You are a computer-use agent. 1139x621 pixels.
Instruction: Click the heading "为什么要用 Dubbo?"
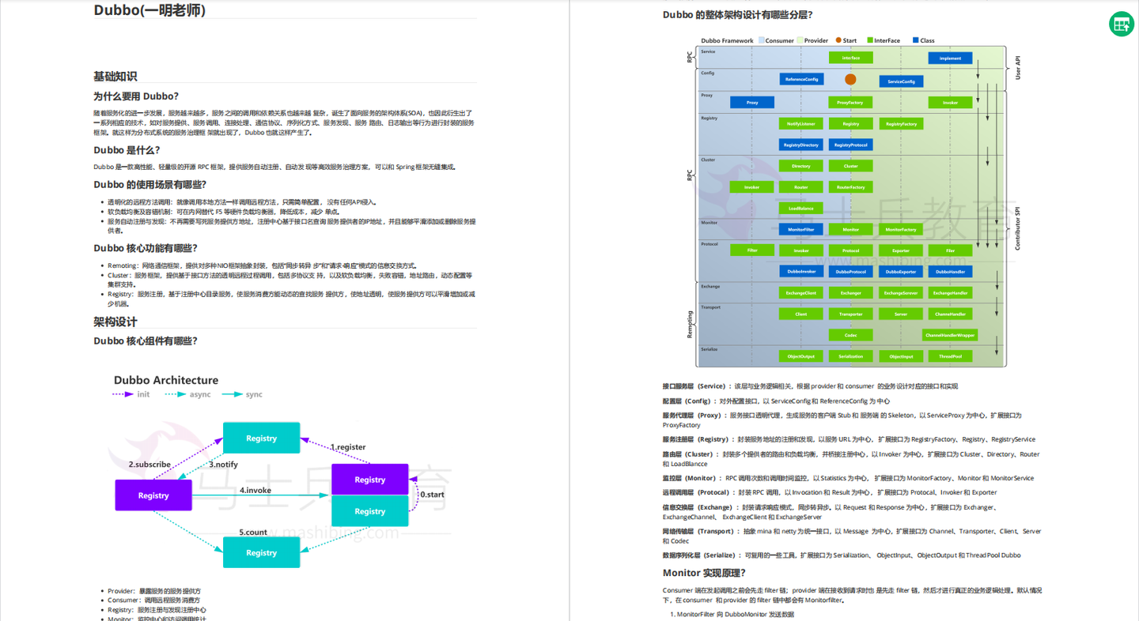click(x=136, y=96)
